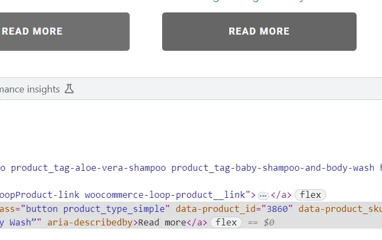Click the == $0 console reference marker
Image resolution: width=382 pixels, height=240 pixels.
click(261, 222)
